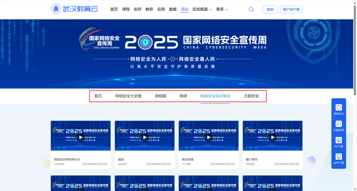Select the 主题班会 tab
Image resolution: width=357 pixels, height=191 pixels.
[x=251, y=96]
